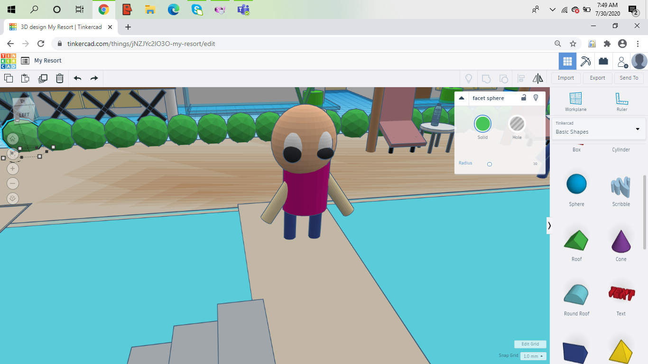The image size is (648, 364).
Task: Toggle Show All hidden shapes lightbulb
Action: coord(469,78)
